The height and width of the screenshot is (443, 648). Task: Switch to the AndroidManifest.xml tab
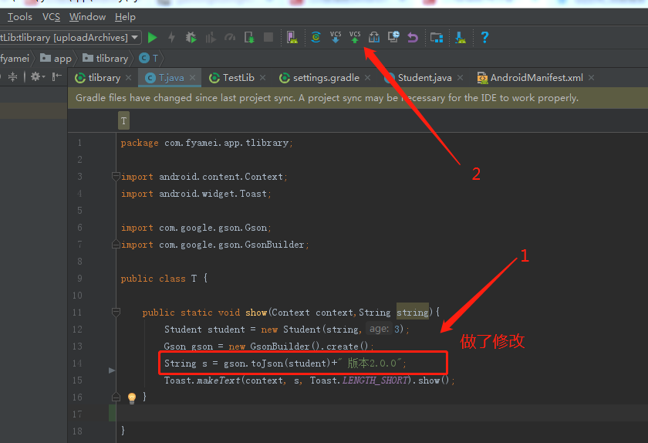click(536, 78)
